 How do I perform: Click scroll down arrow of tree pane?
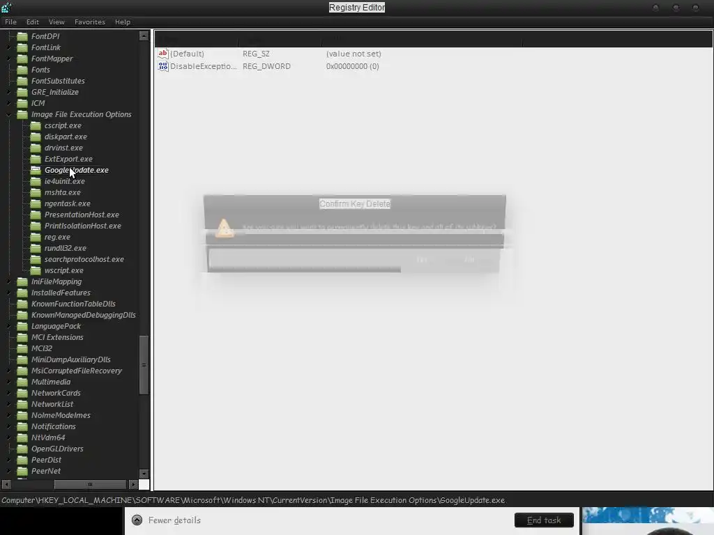(144, 474)
